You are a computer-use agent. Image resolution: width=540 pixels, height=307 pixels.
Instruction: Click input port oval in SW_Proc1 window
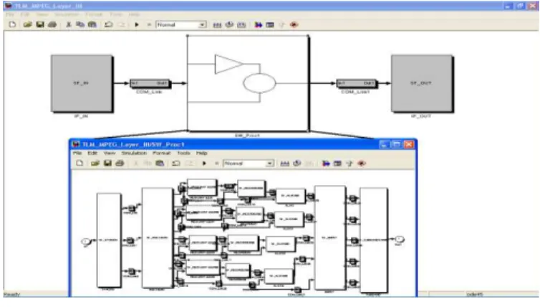point(85,241)
